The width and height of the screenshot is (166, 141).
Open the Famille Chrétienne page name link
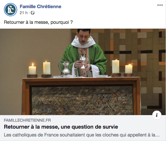point(40,7)
